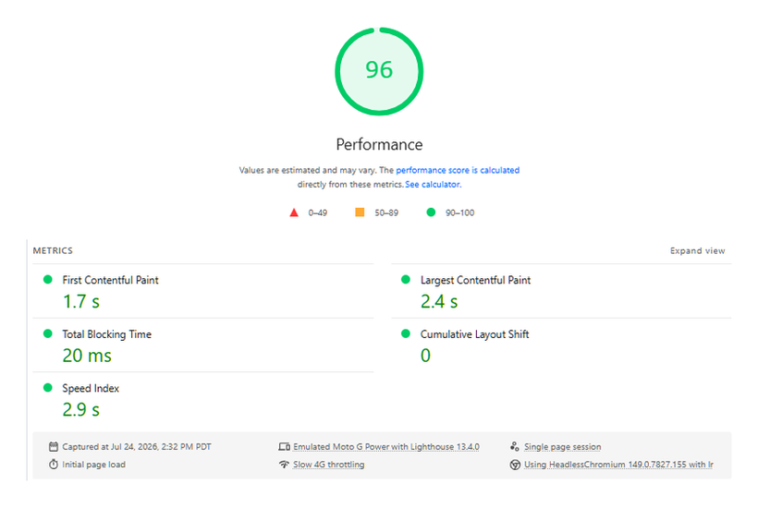Viewport: 758px width, 508px height.
Task: Open 'Single page session' details
Action: tap(563, 447)
